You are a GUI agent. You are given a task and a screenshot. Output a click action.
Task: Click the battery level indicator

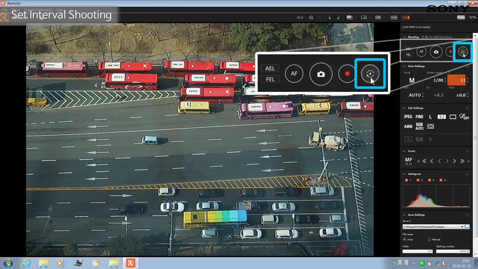pos(461,18)
